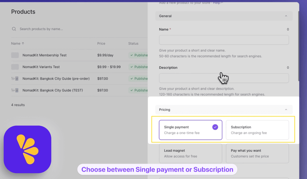Choose the Lead magnet pricing option
Viewport: 307px width, 179px height.
click(190, 153)
